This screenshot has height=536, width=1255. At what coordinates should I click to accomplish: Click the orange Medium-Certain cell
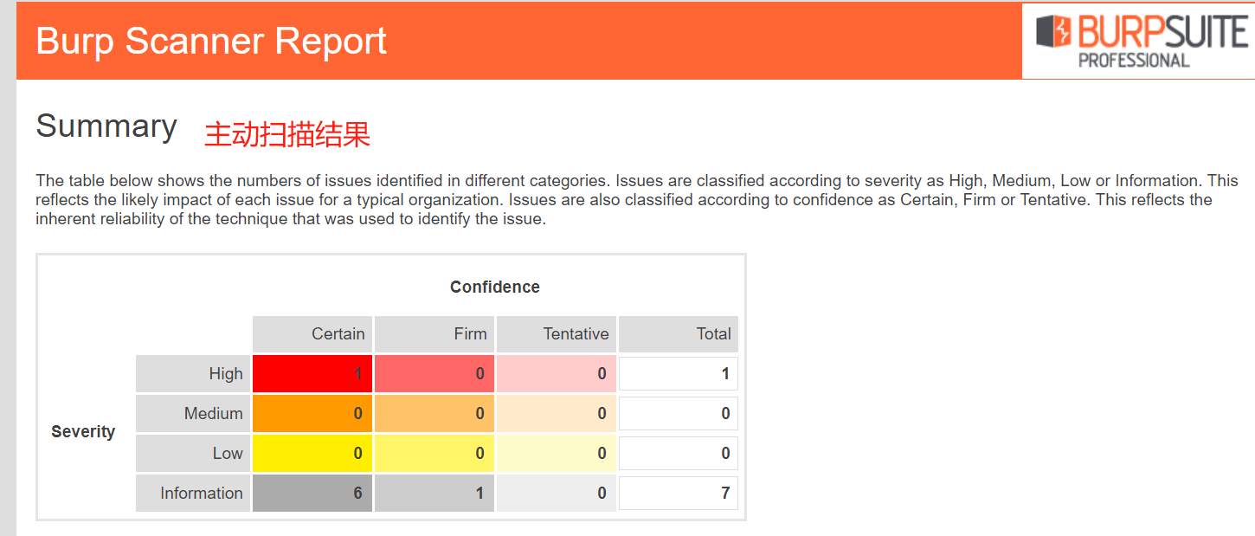pyautogui.click(x=312, y=414)
